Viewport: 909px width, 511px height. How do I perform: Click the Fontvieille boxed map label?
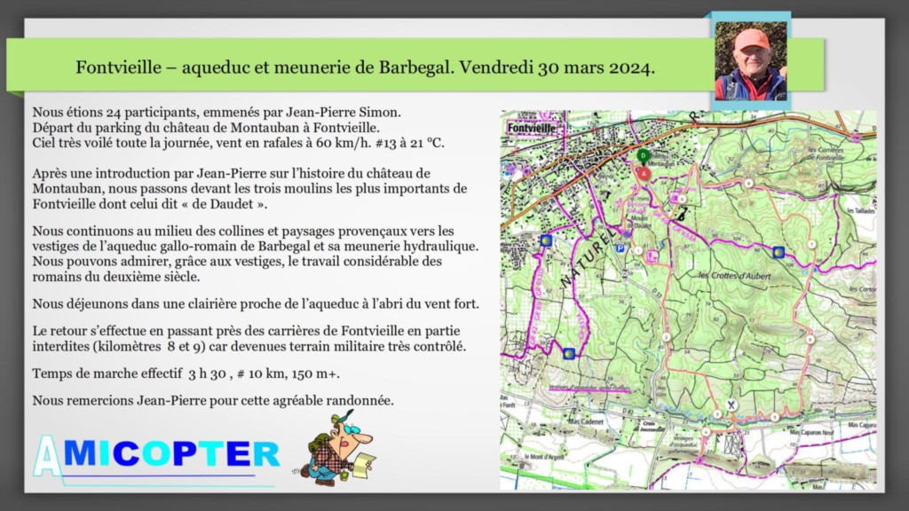point(532,128)
